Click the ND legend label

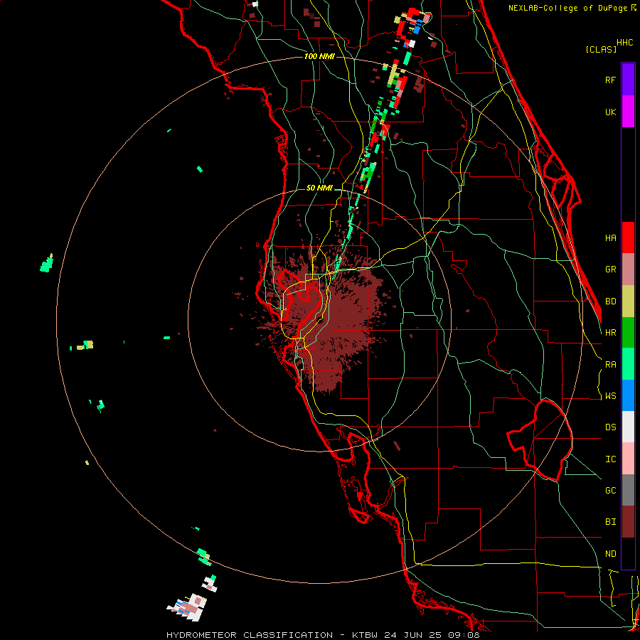coord(610,554)
